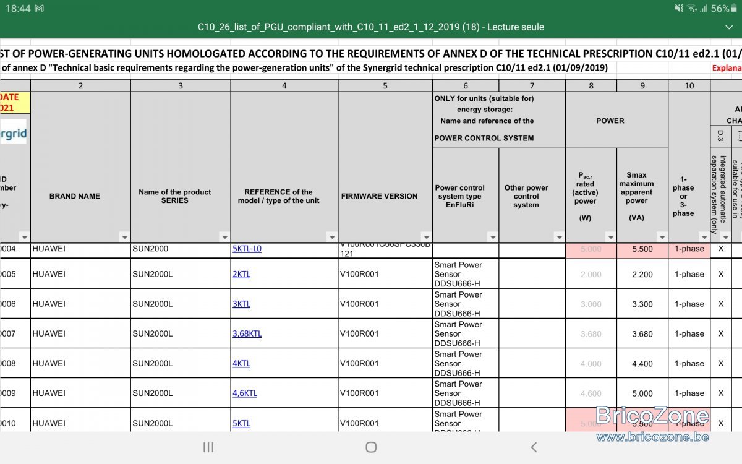This screenshot has width=742, height=464.
Task: Select the 5.000 Smax cell in 4,6KTL row
Action: click(642, 393)
